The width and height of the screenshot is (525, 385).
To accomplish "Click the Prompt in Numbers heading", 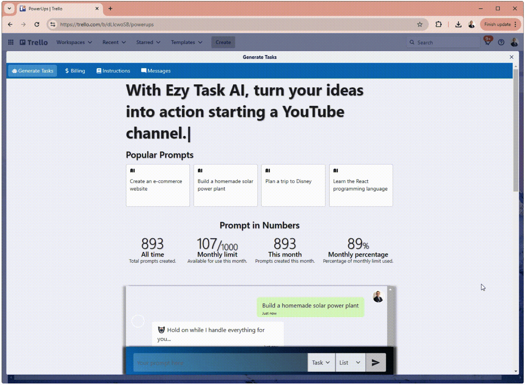I will (x=260, y=225).
